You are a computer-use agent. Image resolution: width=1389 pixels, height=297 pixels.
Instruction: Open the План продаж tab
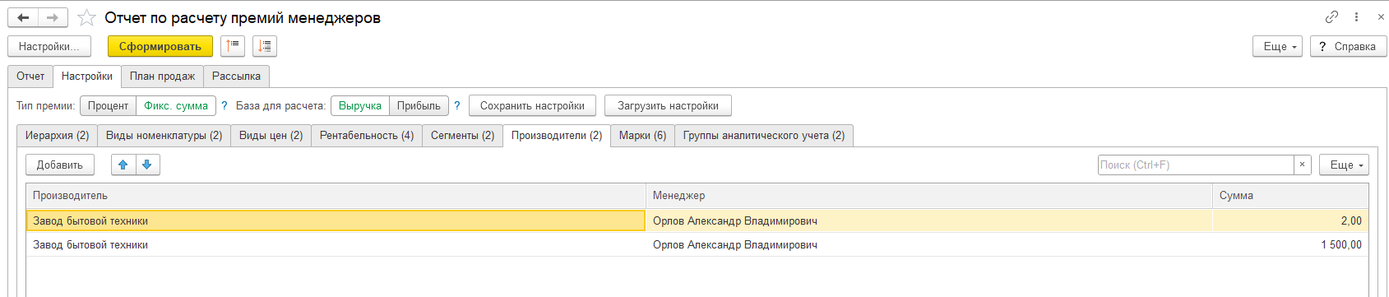(162, 76)
